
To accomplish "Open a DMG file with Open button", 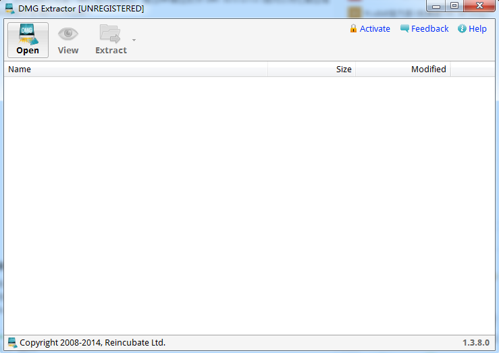I will (x=28, y=40).
